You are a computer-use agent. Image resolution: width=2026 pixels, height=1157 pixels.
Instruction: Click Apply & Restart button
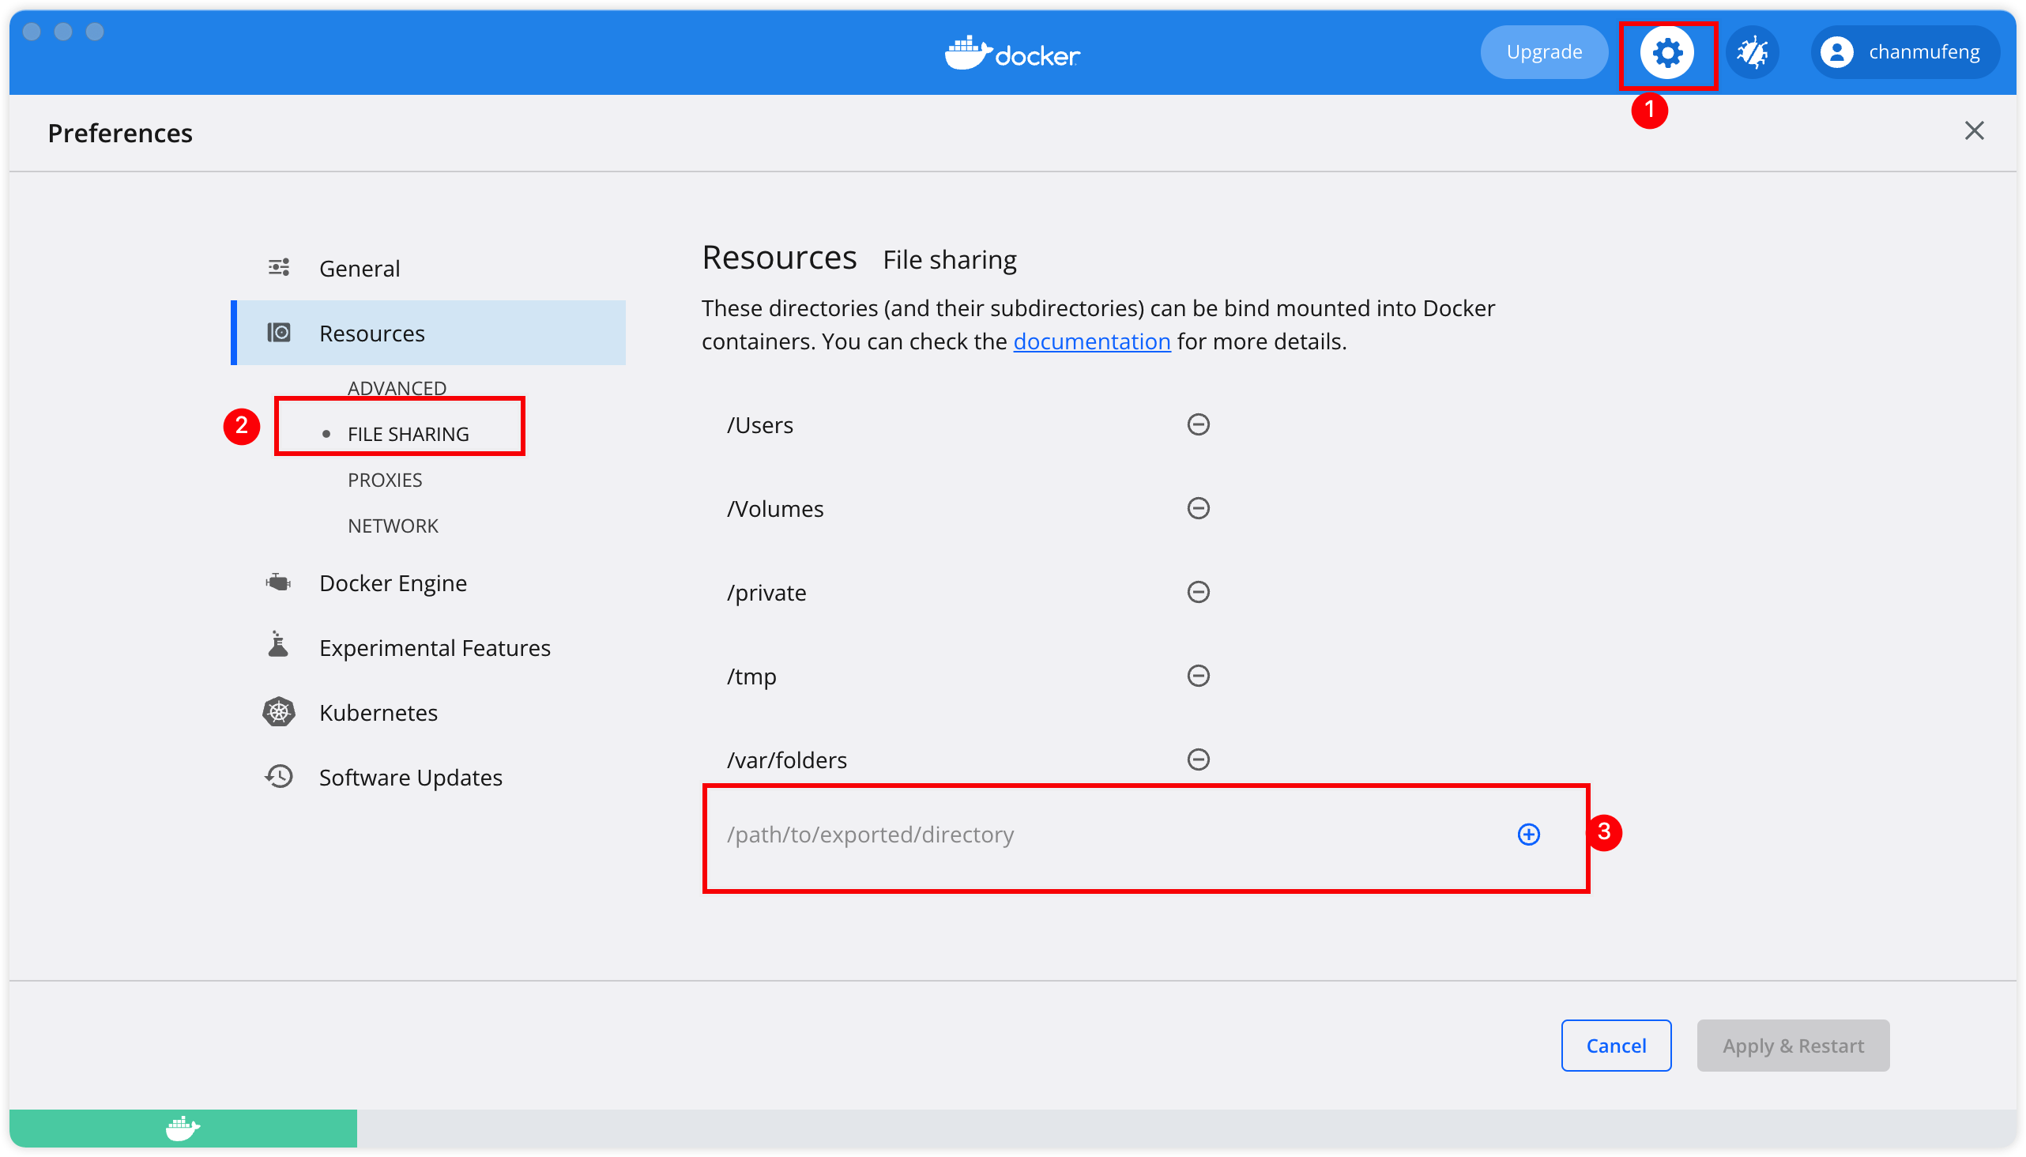click(1792, 1046)
